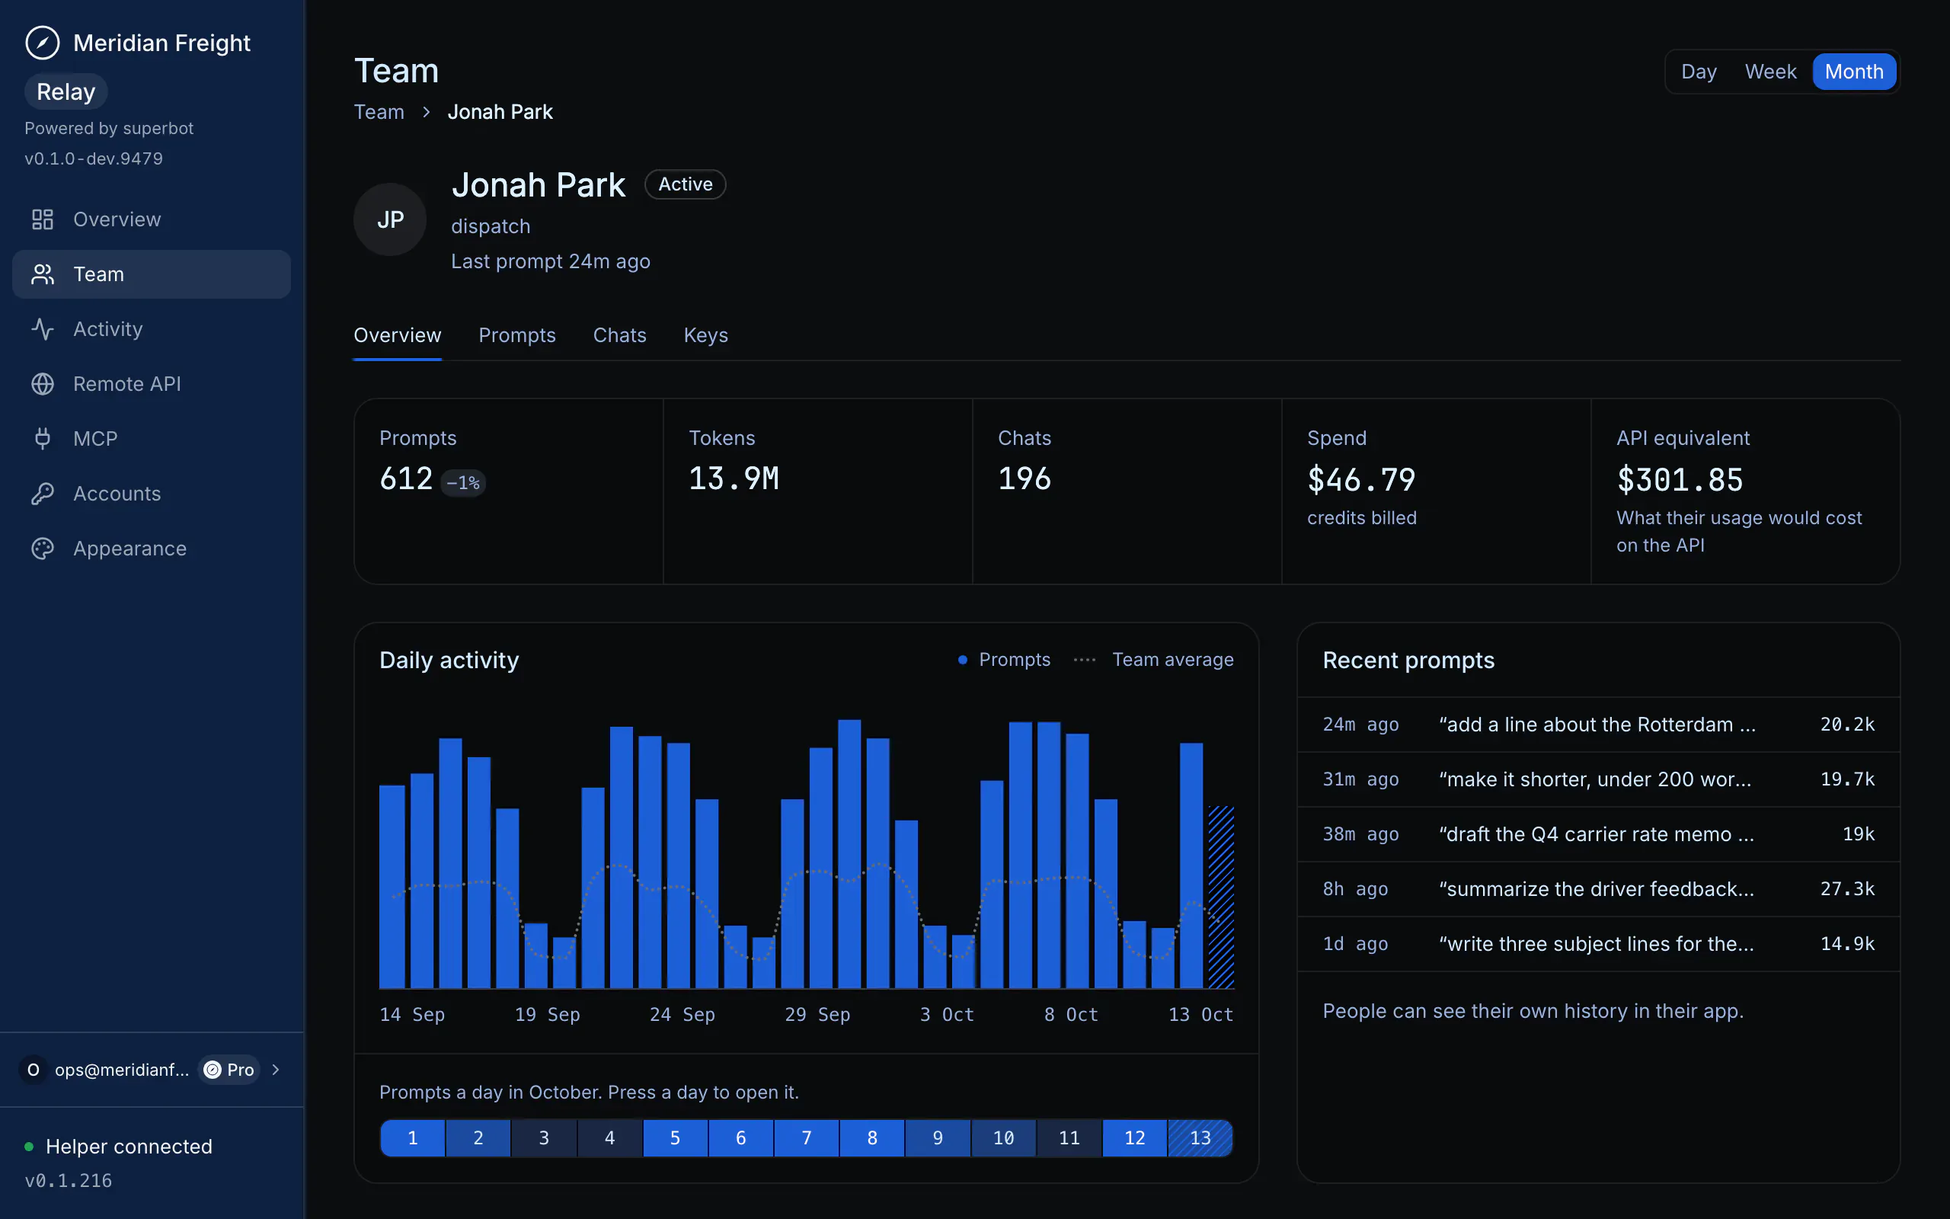Click the $301.85 API equivalent value

coord(1680,481)
